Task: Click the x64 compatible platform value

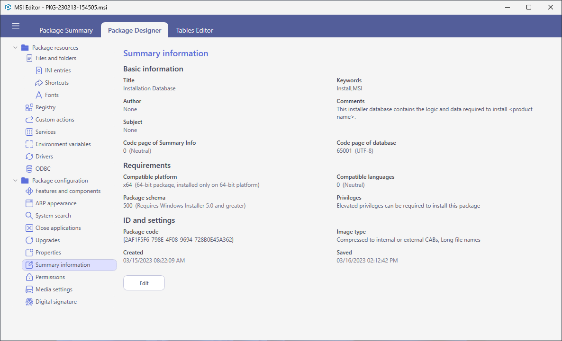Action: [x=191, y=185]
